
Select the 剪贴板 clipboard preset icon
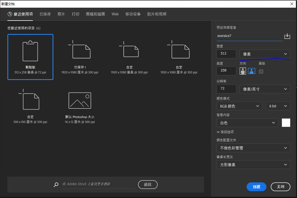tap(30, 51)
